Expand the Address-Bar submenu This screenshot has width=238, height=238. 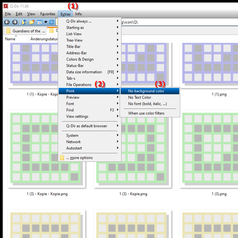coord(90,53)
